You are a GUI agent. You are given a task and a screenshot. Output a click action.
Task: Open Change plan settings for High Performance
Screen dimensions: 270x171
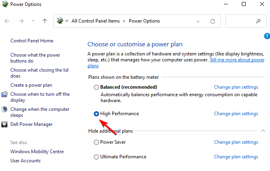click(x=236, y=114)
